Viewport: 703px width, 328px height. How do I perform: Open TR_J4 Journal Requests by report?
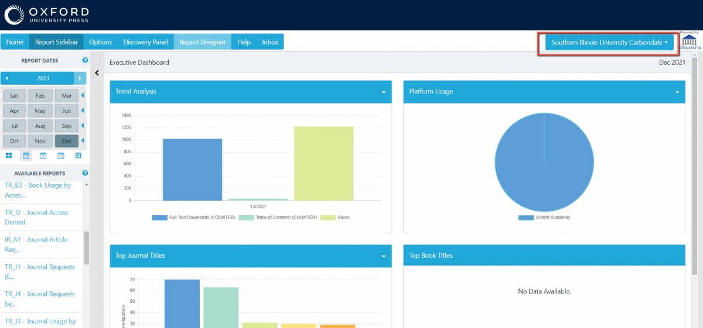tap(40, 299)
